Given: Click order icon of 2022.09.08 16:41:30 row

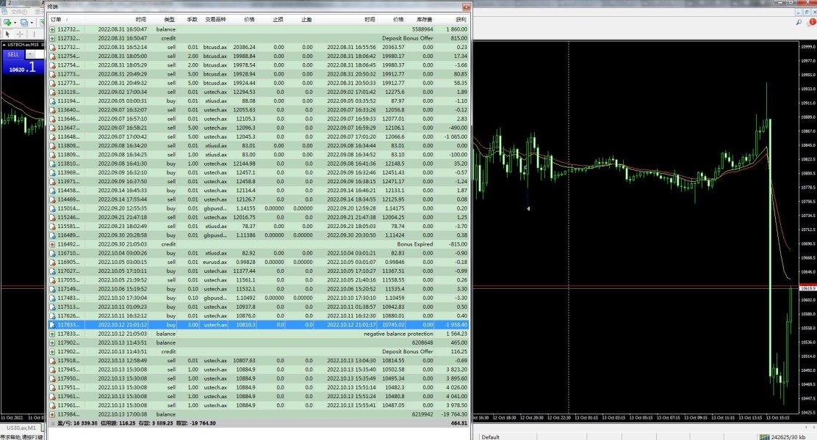Looking at the screenshot, I should pyautogui.click(x=52, y=164).
